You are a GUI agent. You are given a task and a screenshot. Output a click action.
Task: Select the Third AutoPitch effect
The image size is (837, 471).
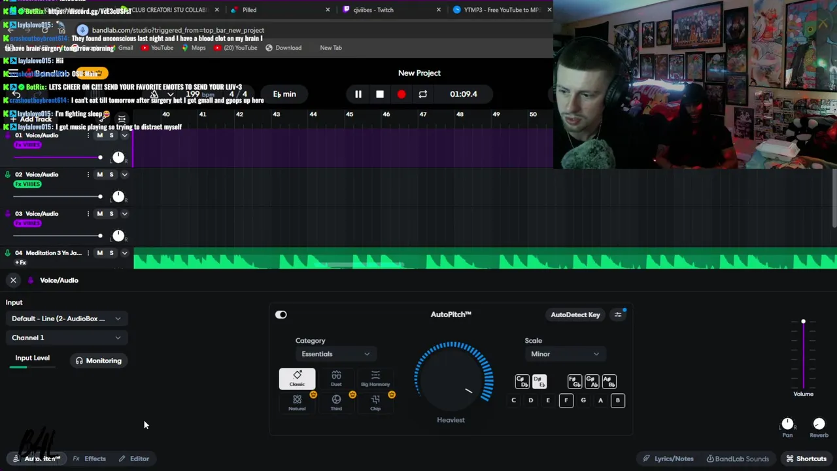[336, 403]
